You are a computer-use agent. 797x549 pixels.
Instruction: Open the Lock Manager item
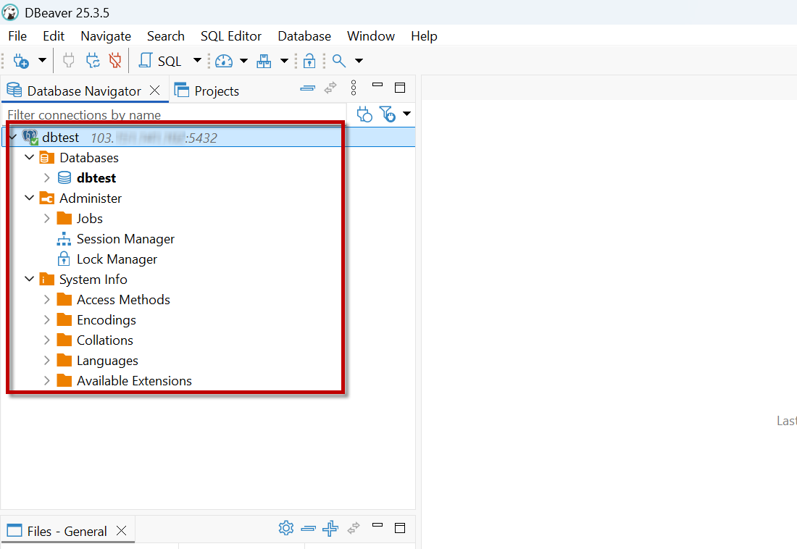117,259
